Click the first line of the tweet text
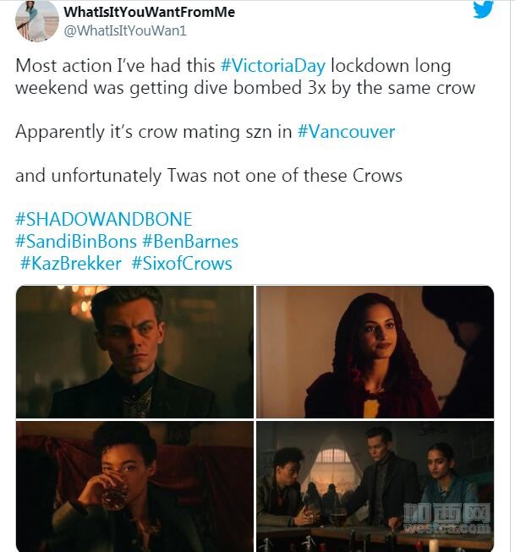515x552 pixels. [x=233, y=66]
